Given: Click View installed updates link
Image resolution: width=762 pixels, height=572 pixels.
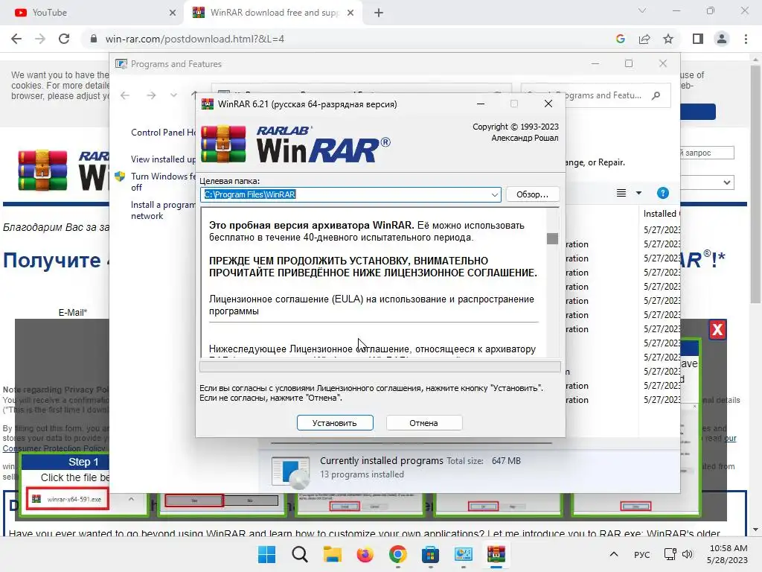Looking at the screenshot, I should pyautogui.click(x=163, y=159).
